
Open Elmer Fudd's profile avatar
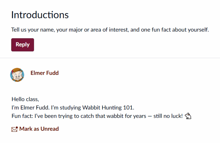[x=17, y=75]
